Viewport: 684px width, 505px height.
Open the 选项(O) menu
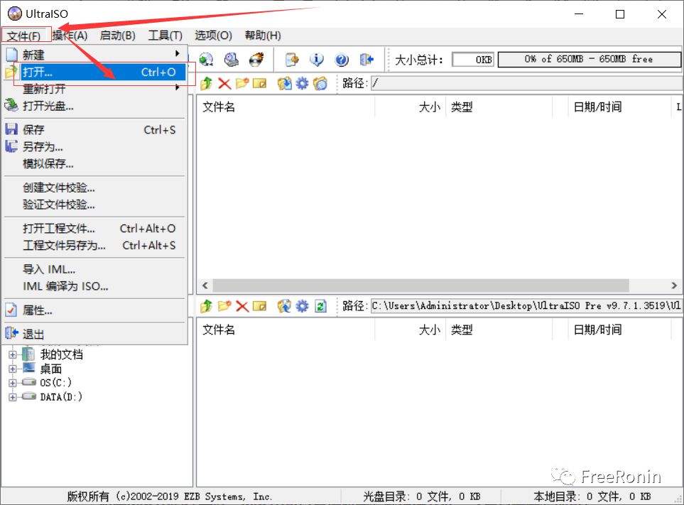[213, 36]
